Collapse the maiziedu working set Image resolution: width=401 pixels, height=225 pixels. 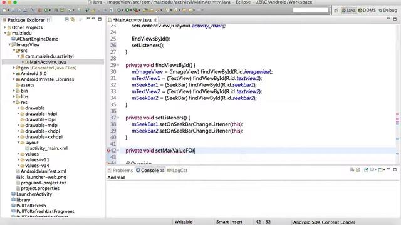pyautogui.click(x=5, y=33)
